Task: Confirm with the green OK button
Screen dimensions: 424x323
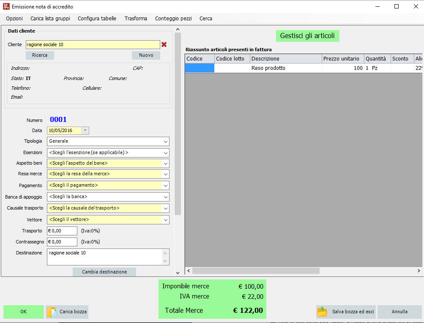Action: (x=24, y=312)
